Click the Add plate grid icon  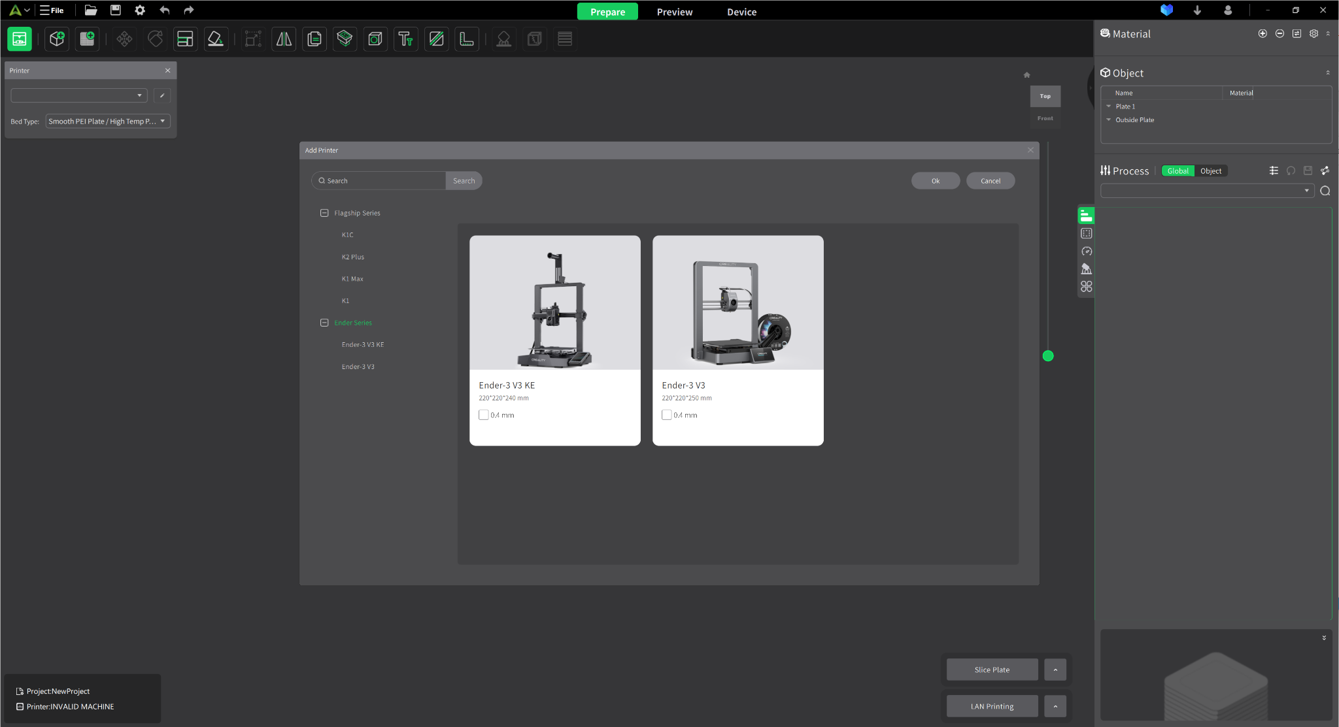tap(87, 39)
